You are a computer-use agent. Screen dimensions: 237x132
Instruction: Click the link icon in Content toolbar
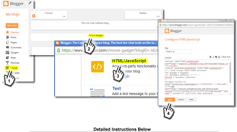point(216,57)
